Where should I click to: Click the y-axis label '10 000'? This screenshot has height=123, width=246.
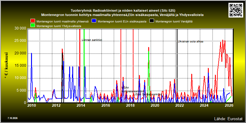coord(20,78)
